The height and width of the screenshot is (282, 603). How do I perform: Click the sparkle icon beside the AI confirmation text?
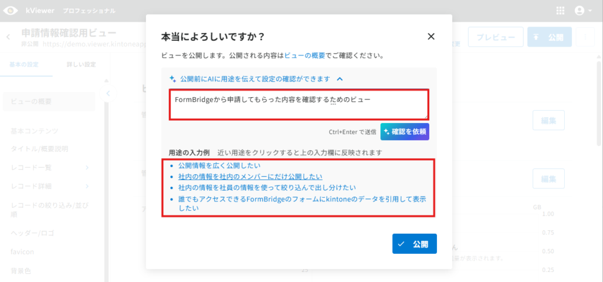[173, 79]
